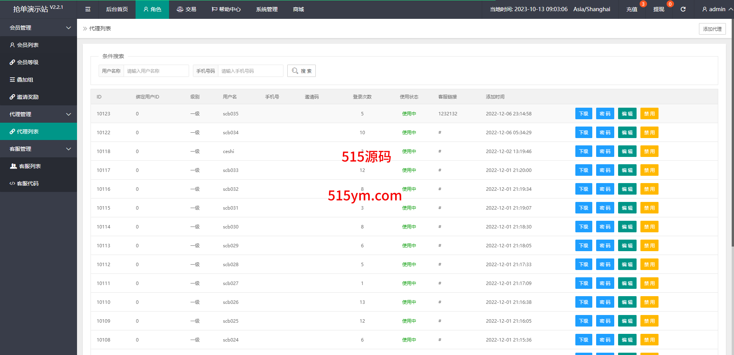
Task: Open 提现 withdrawal notifications in header
Action: point(659,9)
